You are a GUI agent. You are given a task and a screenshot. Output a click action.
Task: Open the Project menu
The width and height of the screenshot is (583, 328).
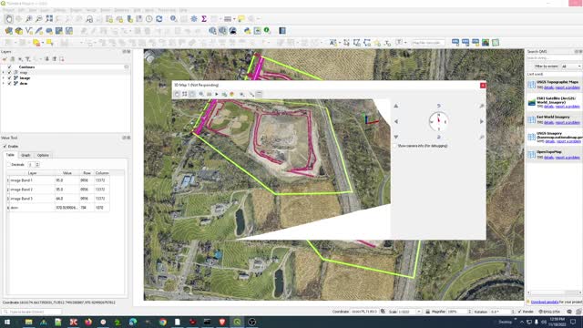click(8, 10)
